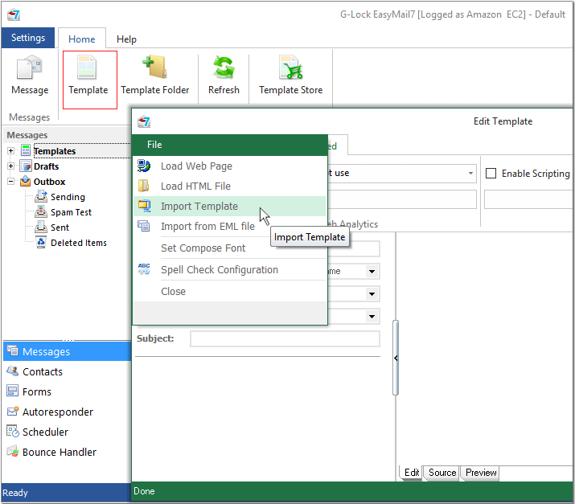Click the Drafts folder icon
This screenshot has height=504, width=575.
pyautogui.click(x=26, y=166)
